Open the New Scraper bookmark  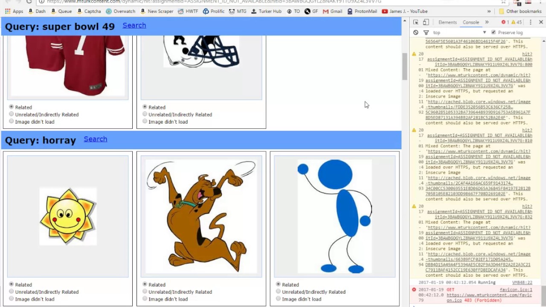(157, 12)
